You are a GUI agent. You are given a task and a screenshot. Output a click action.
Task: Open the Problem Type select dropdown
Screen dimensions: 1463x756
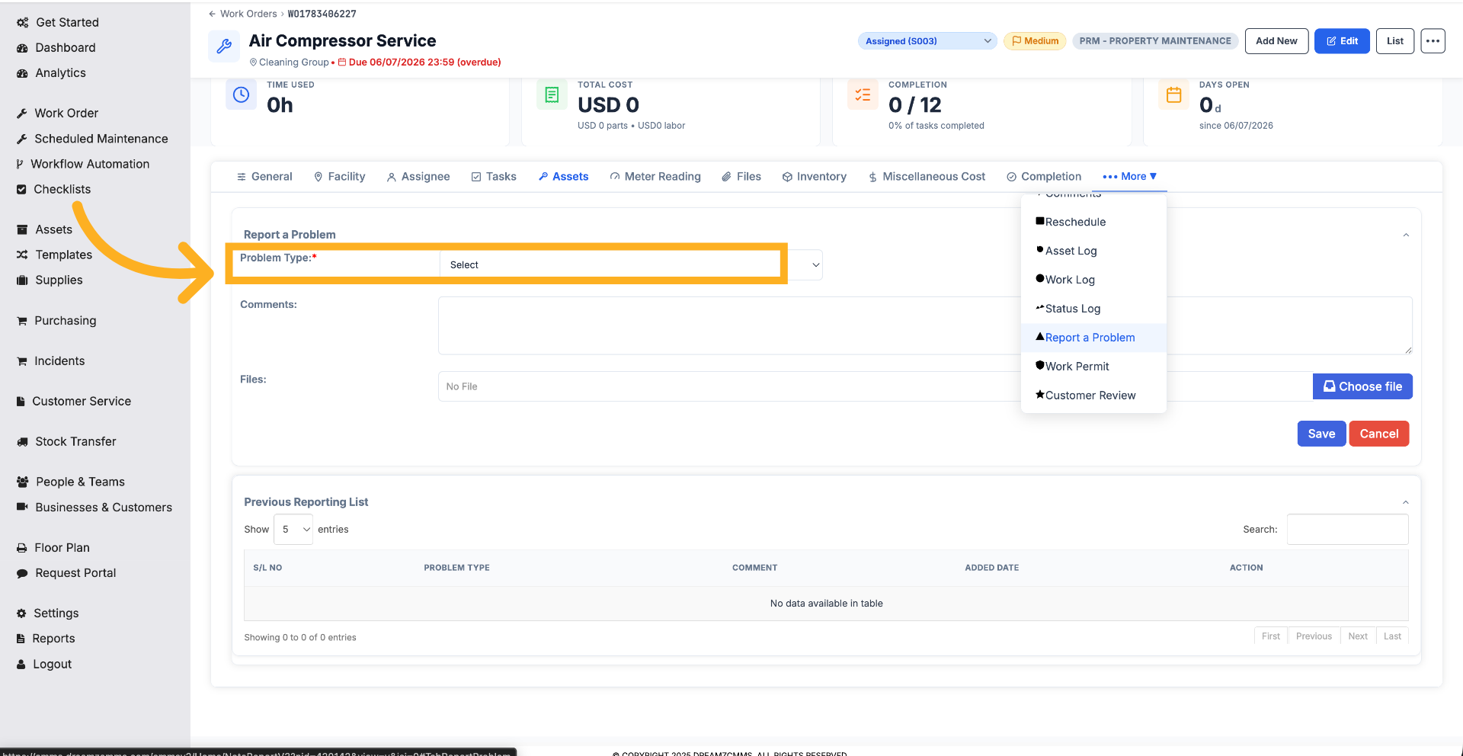[631, 265]
